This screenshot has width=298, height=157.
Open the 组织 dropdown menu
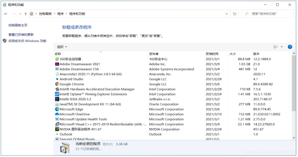click(62, 47)
